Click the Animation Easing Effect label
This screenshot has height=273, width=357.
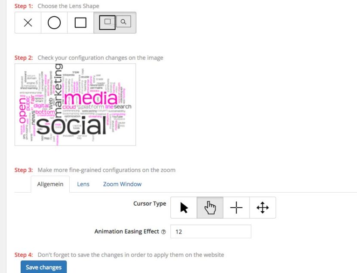click(126, 231)
